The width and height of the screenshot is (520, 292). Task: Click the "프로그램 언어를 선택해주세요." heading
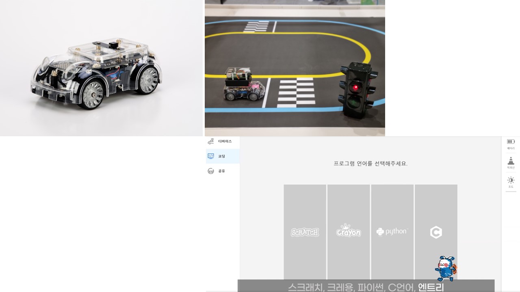tap(370, 164)
